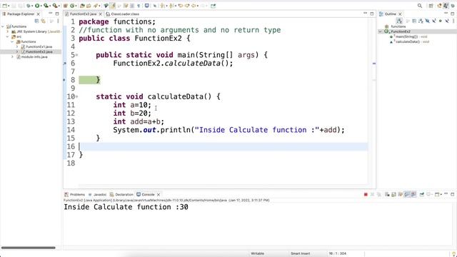Collapse line 5 main method fold marker
The height and width of the screenshot is (257, 457).
click(x=76, y=55)
